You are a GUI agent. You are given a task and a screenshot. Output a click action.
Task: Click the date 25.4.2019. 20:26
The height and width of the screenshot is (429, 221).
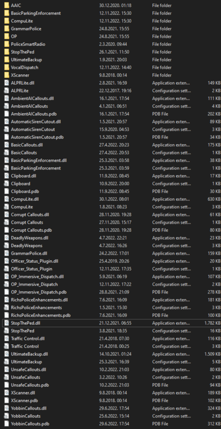pyautogui.click(x=114, y=261)
